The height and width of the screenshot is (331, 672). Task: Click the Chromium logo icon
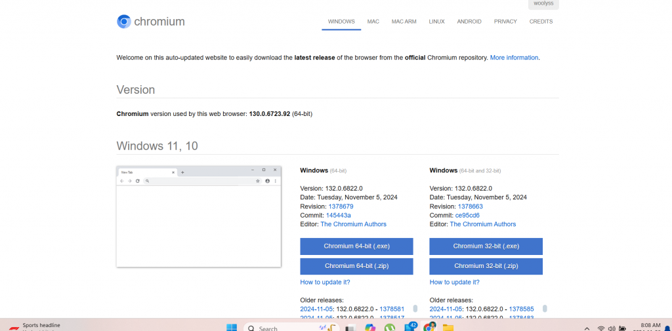click(x=124, y=22)
